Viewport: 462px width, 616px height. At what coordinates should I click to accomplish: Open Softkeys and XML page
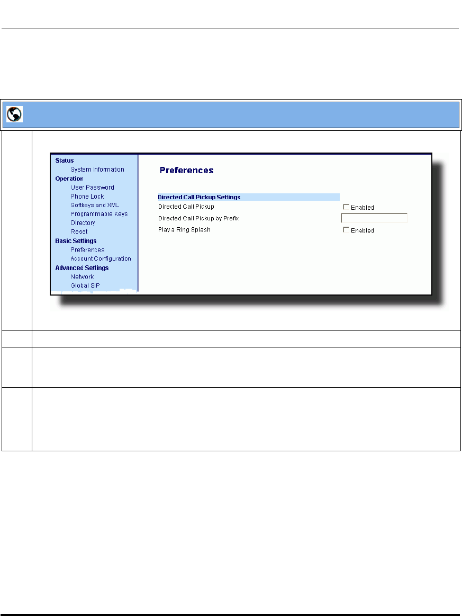(x=95, y=205)
